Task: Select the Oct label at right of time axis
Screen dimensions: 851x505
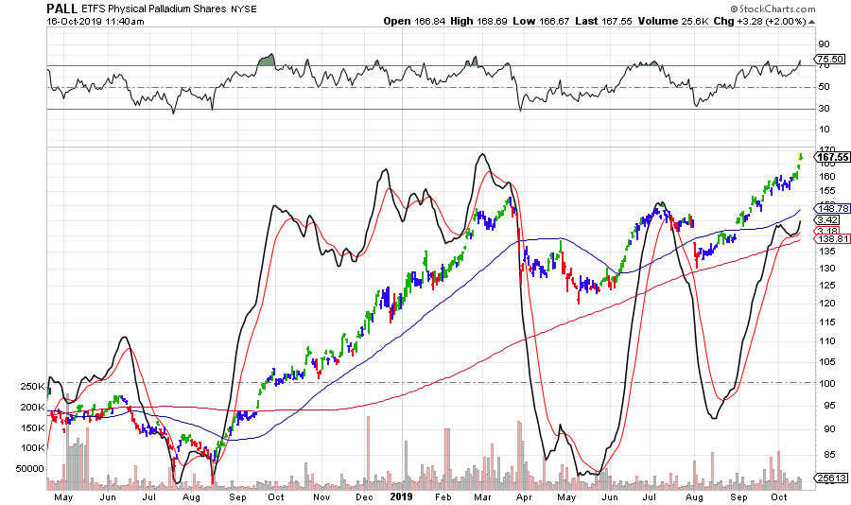Action: [x=778, y=496]
